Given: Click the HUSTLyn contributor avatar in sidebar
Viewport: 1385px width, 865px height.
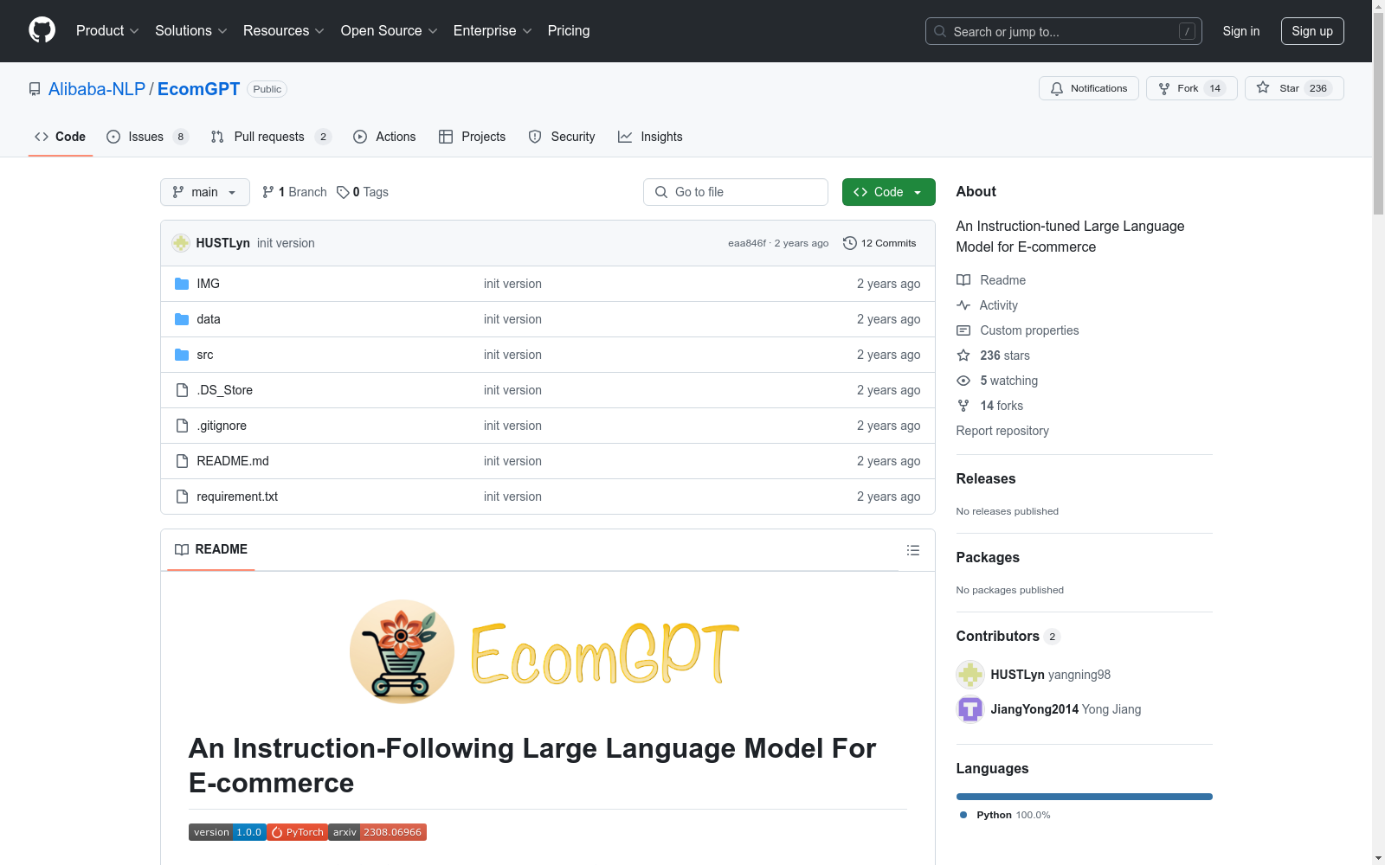Looking at the screenshot, I should 970,675.
